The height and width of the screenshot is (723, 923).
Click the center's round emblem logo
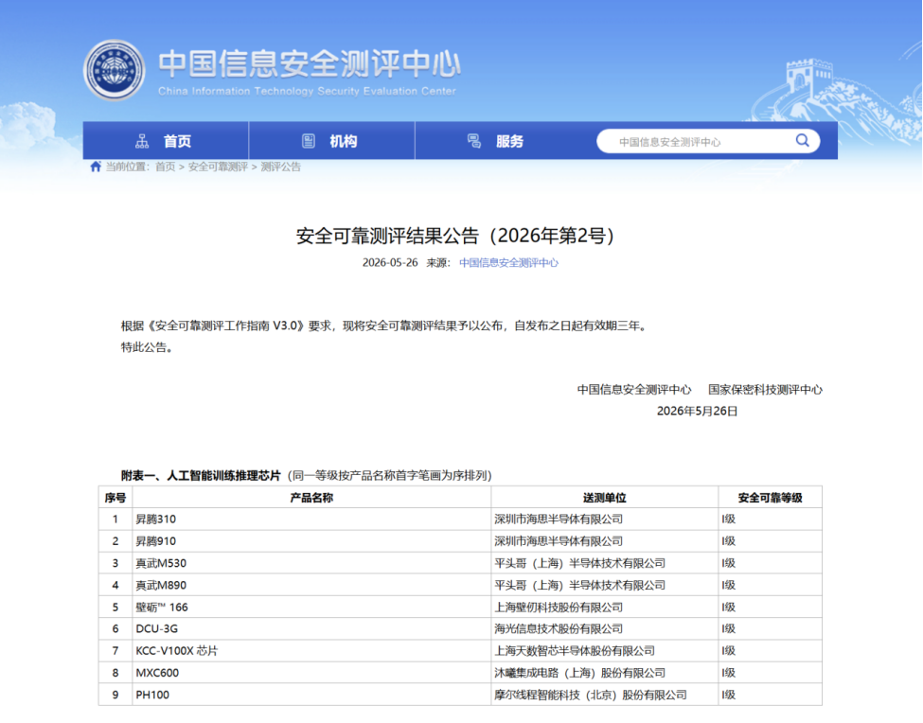pyautogui.click(x=115, y=71)
